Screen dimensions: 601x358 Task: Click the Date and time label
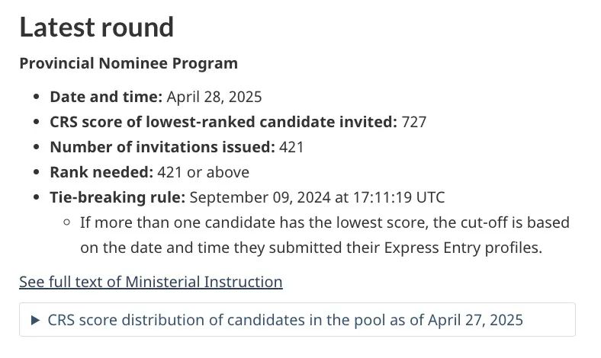(106, 97)
